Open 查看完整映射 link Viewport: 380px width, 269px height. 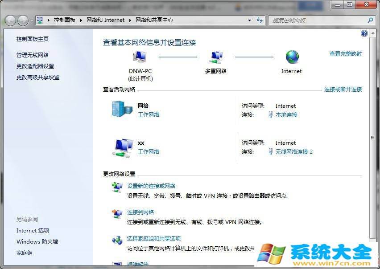(x=345, y=54)
